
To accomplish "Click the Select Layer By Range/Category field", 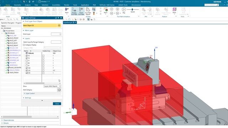I will coord(56,42).
